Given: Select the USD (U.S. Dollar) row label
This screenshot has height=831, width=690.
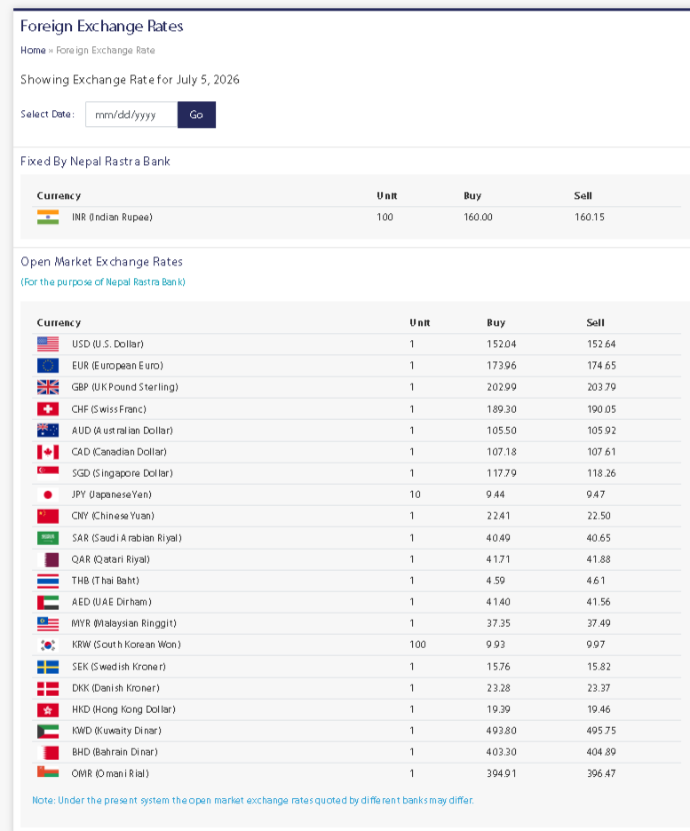Looking at the screenshot, I should click(107, 344).
